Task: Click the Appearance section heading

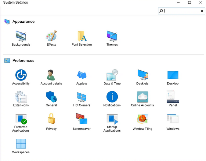Action: (23, 22)
